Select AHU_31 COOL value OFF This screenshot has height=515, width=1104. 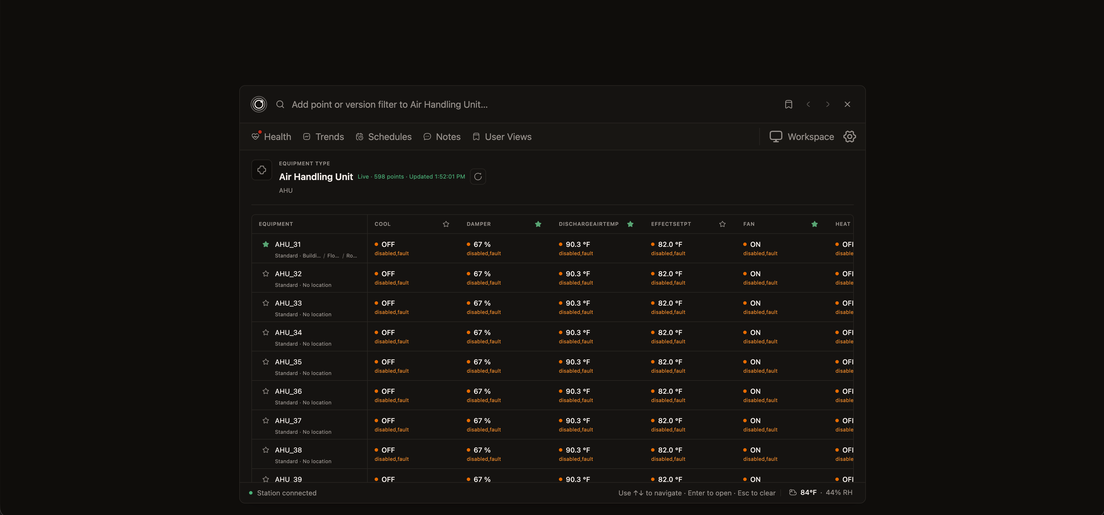388,245
